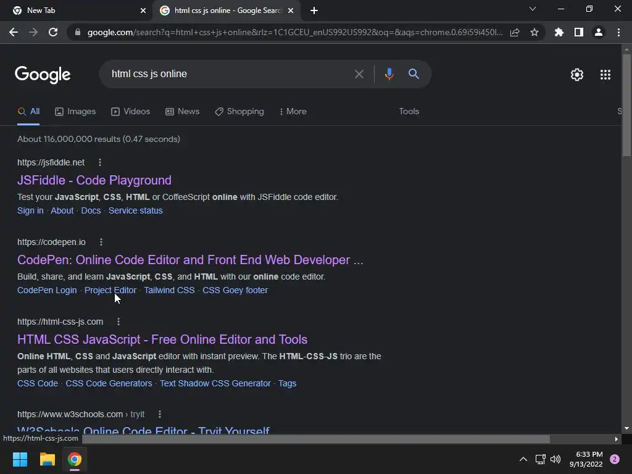This screenshot has height=474, width=632.
Task: Open volume control in tray
Action: click(555, 459)
